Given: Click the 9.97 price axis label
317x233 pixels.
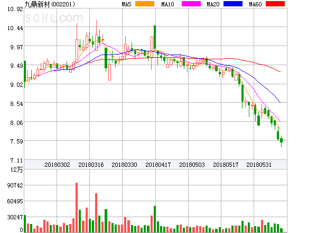Looking at the screenshot, I should (16, 47).
